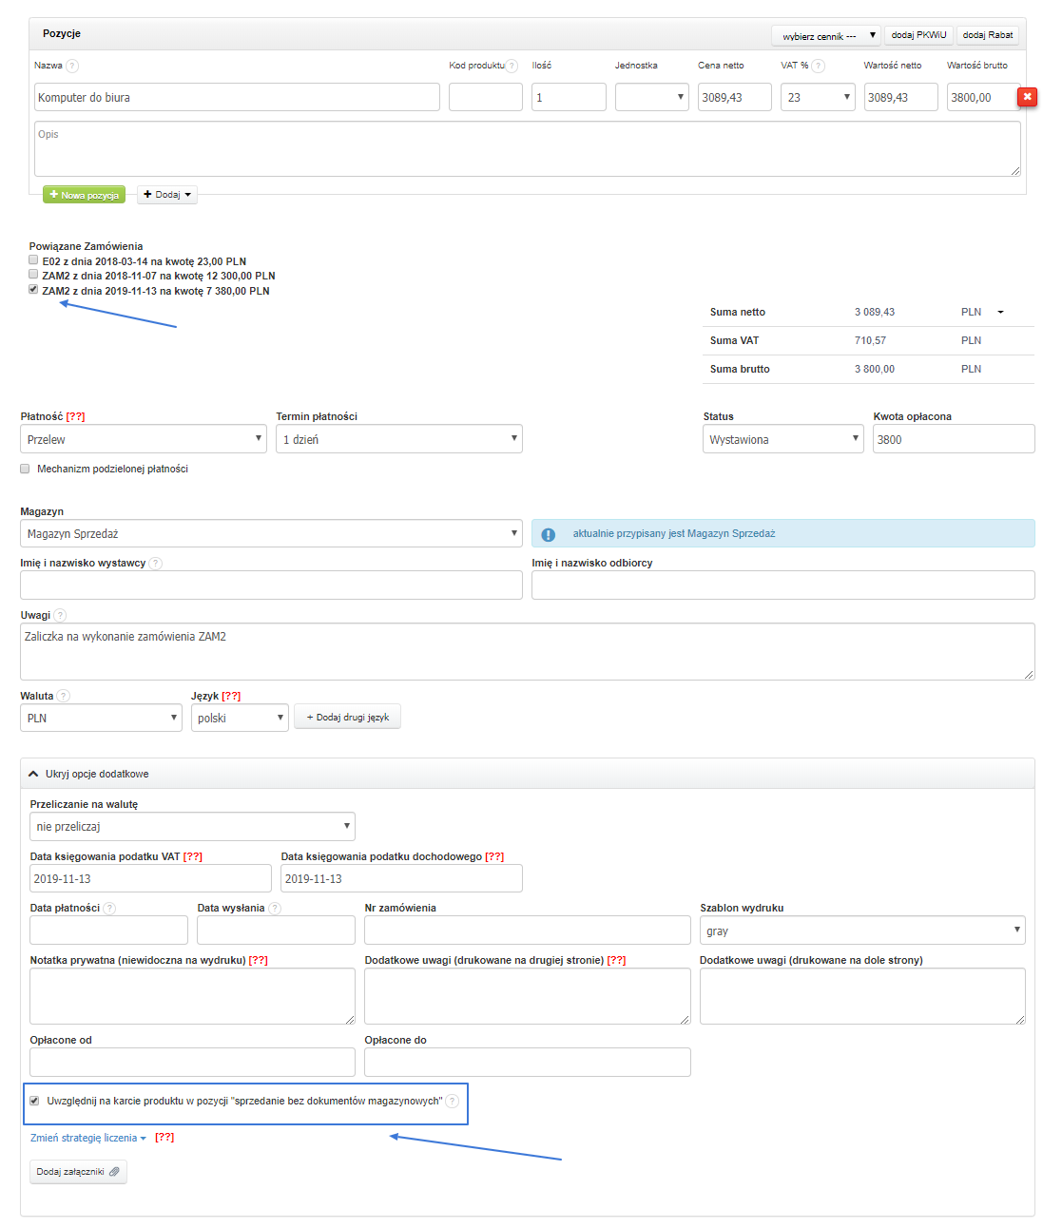Open Przeliczanie na walutę dropdown
This screenshot has height=1228, width=1043.
pos(192,826)
